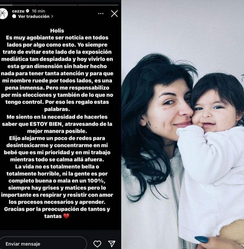The height and width of the screenshot is (249, 244).
Task: Open the three-dot more options menu
Action: (x=101, y=14)
